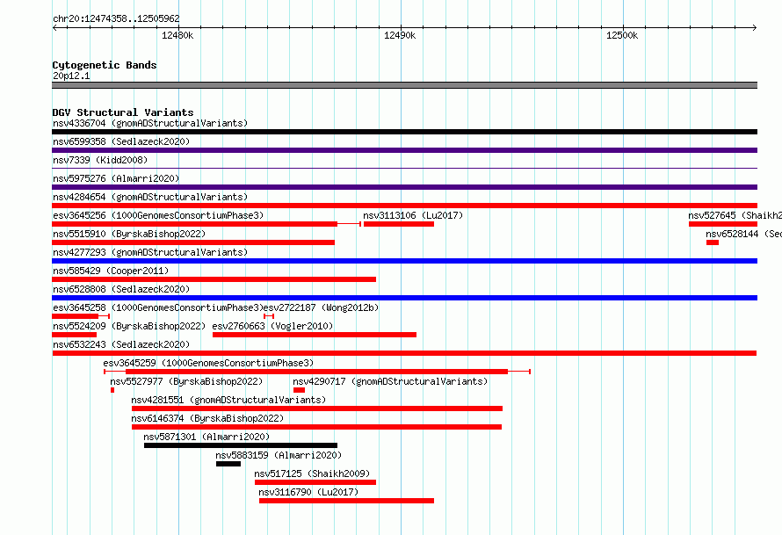Image resolution: width=782 pixels, height=535 pixels.
Task: Select the 20p12.1 band label
Action: pos(71,76)
